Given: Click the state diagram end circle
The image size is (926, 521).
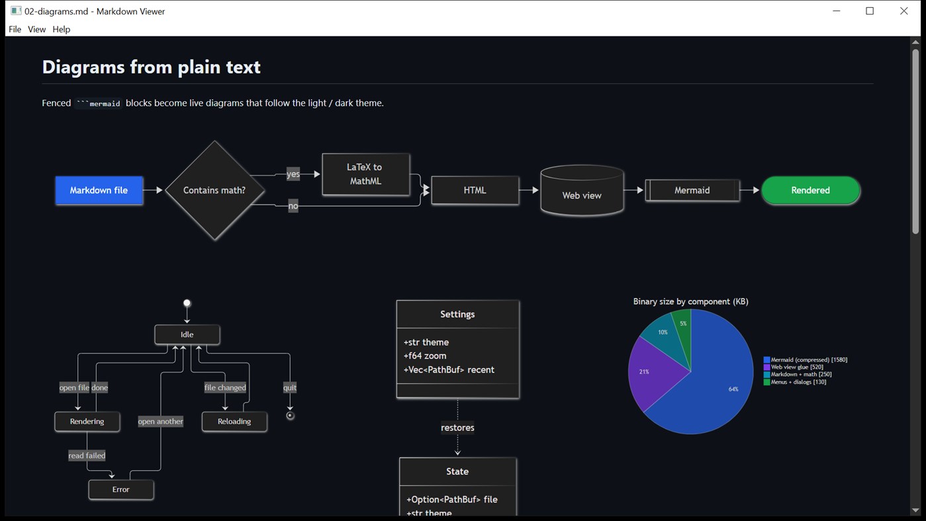Looking at the screenshot, I should [290, 416].
